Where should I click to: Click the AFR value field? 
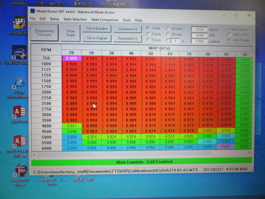coord(199,35)
